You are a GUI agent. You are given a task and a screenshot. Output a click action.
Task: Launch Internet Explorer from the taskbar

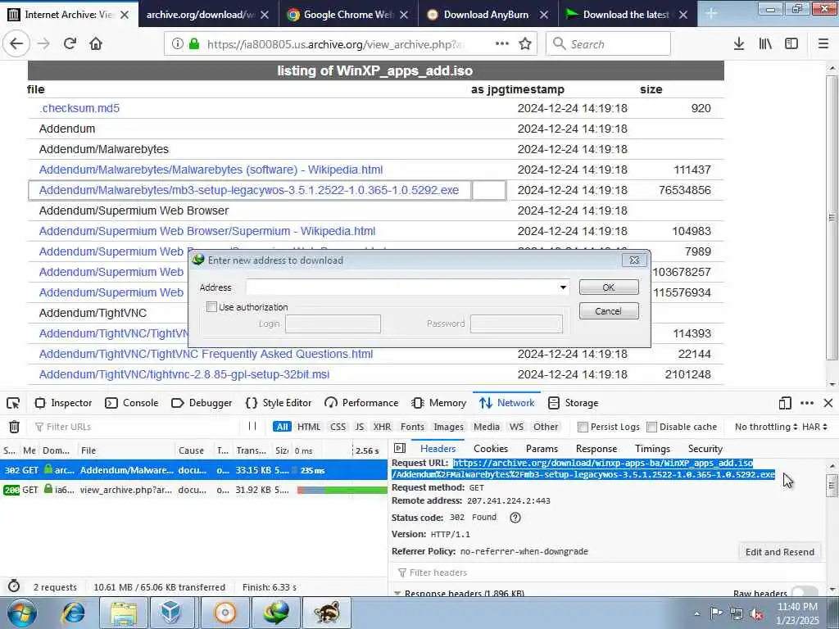click(73, 613)
